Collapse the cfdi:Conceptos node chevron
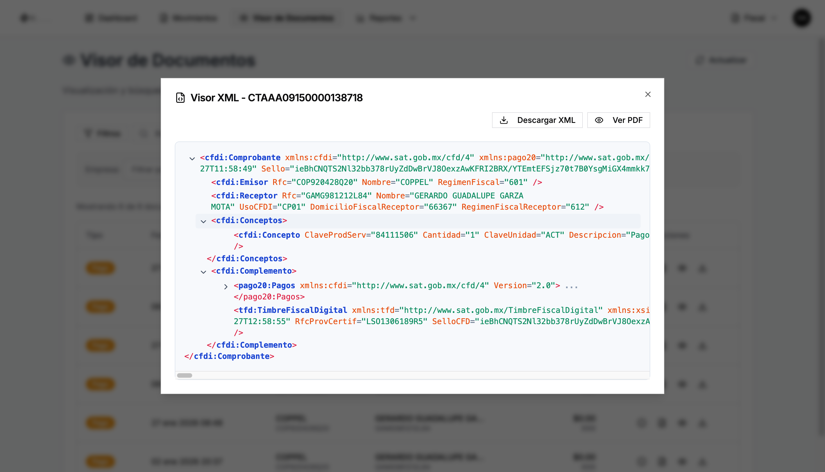Image resolution: width=825 pixels, height=472 pixels. coord(203,221)
